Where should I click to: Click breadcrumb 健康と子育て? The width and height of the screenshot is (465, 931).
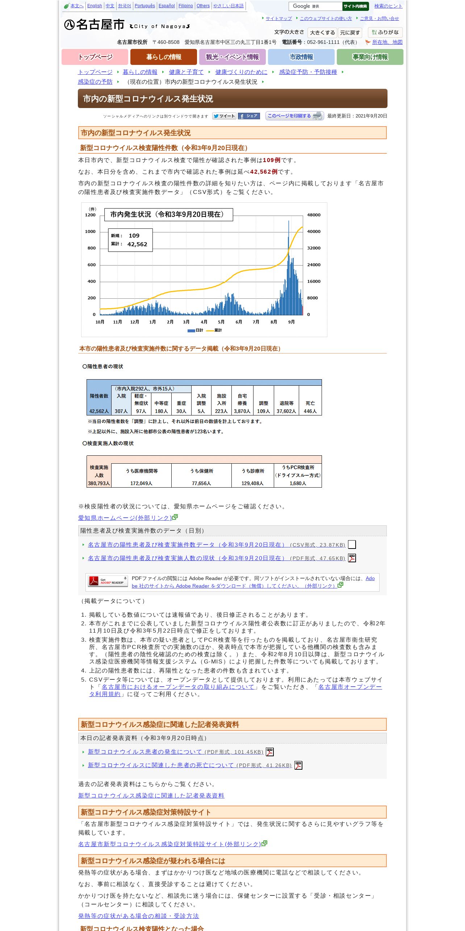coord(187,72)
